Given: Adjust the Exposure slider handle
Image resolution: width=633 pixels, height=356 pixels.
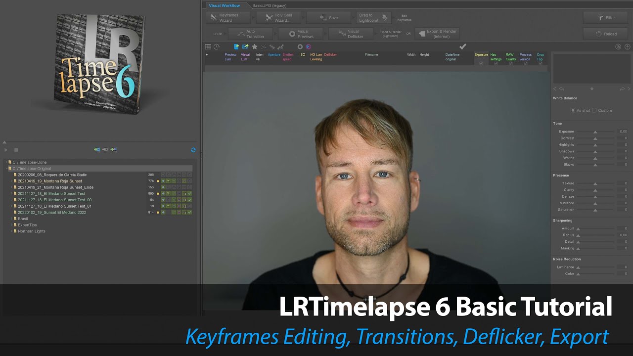Looking at the screenshot, I should pos(595,132).
